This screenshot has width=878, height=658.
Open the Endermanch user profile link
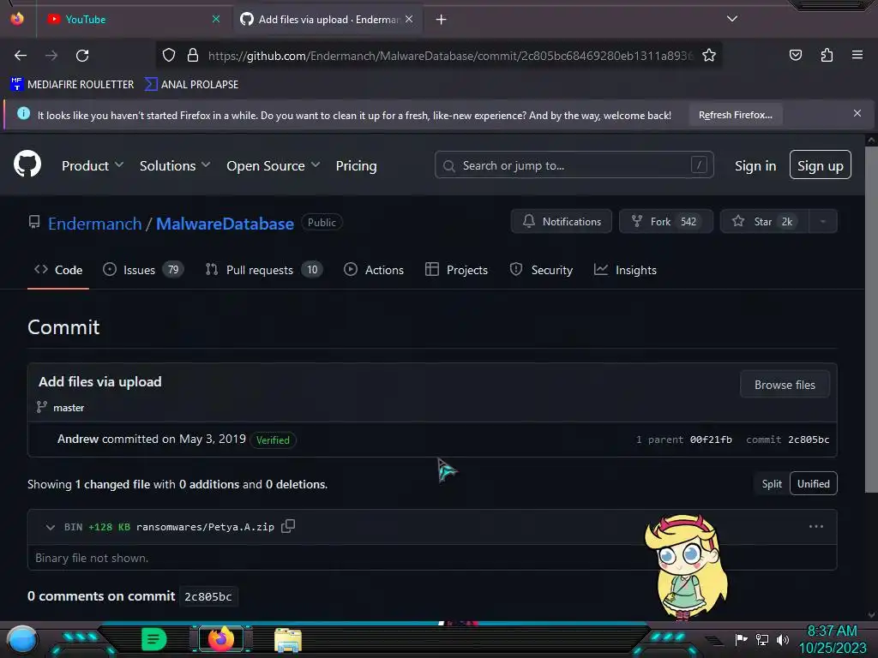pos(94,224)
